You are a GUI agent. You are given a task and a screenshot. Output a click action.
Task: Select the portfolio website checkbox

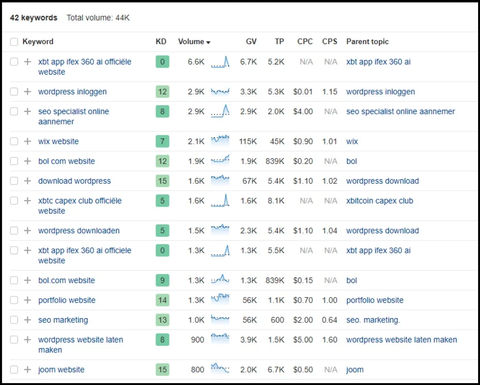14,300
